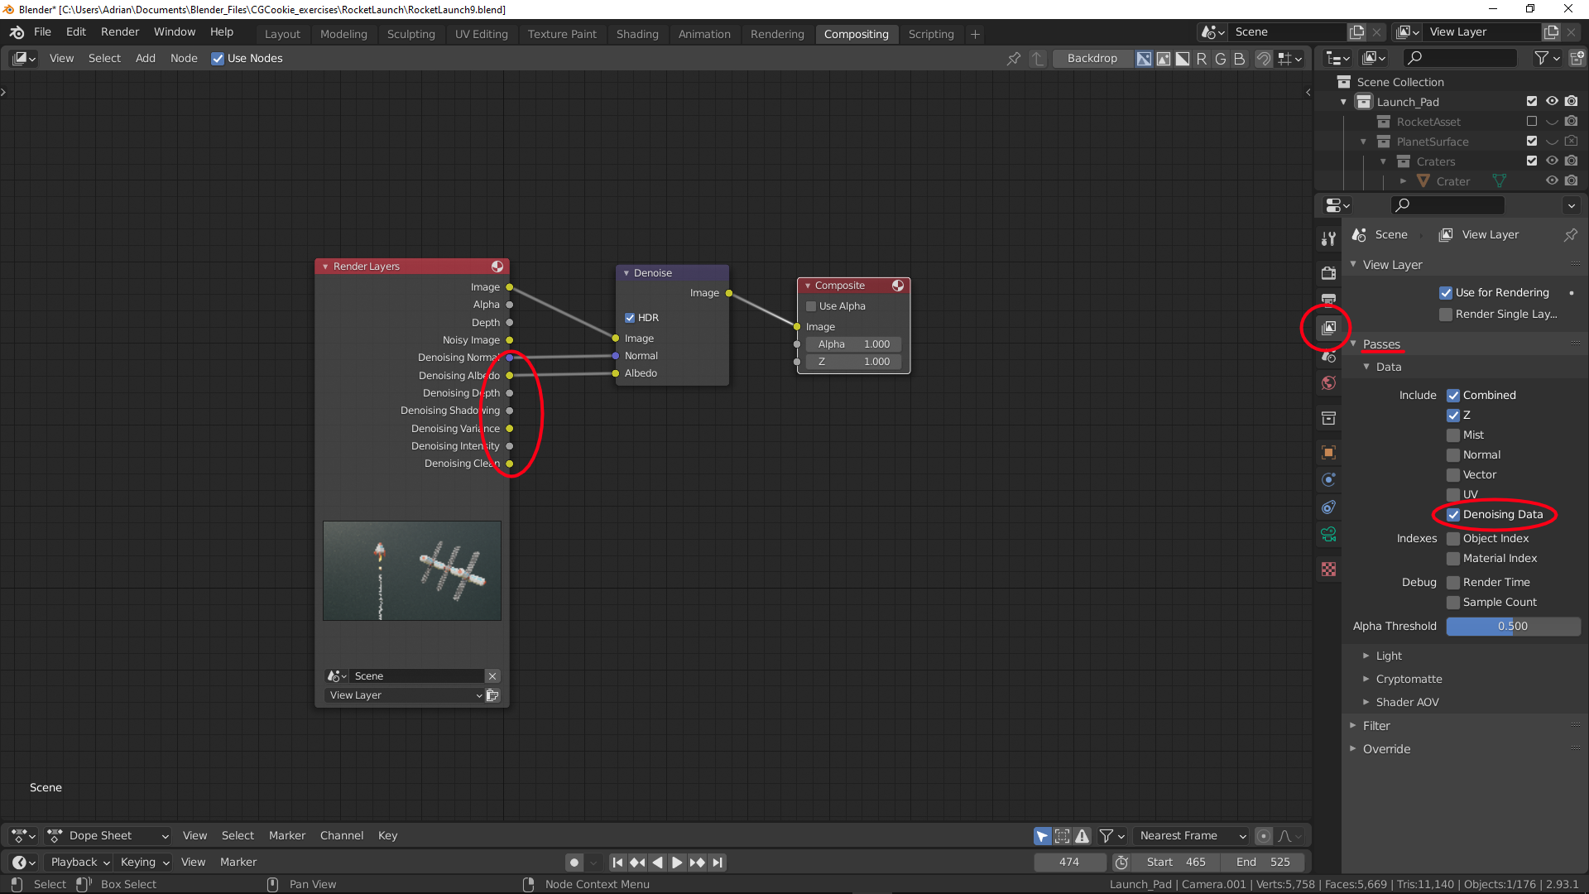Uncheck HDR in the Denoise node
Viewport: 1589px width, 894px height.
coord(630,318)
